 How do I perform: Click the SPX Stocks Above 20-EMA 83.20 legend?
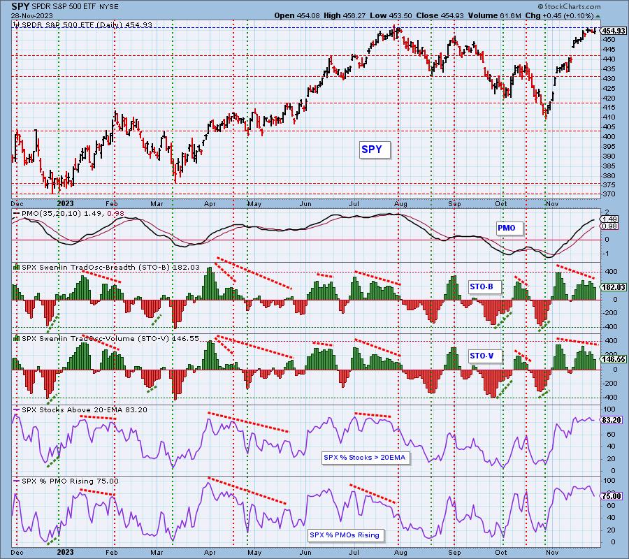[x=85, y=410]
